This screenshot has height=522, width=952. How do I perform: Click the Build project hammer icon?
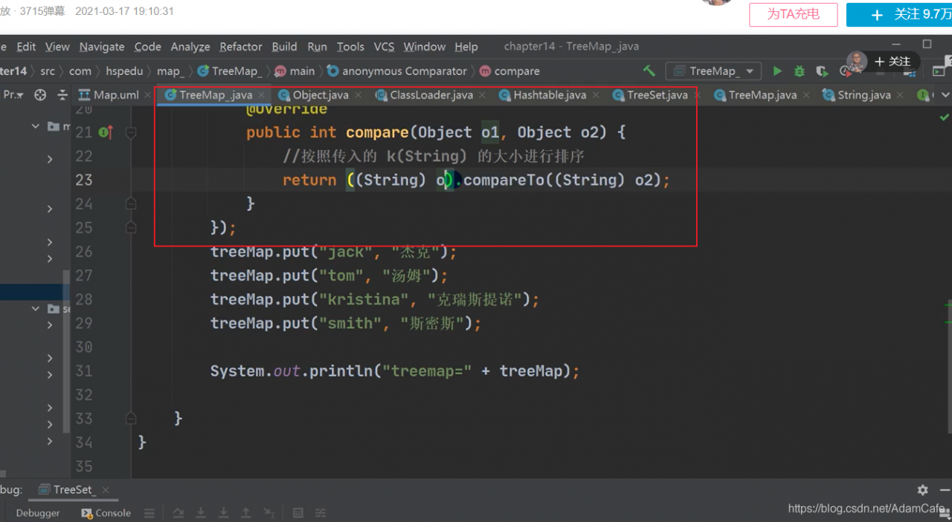[x=649, y=71]
